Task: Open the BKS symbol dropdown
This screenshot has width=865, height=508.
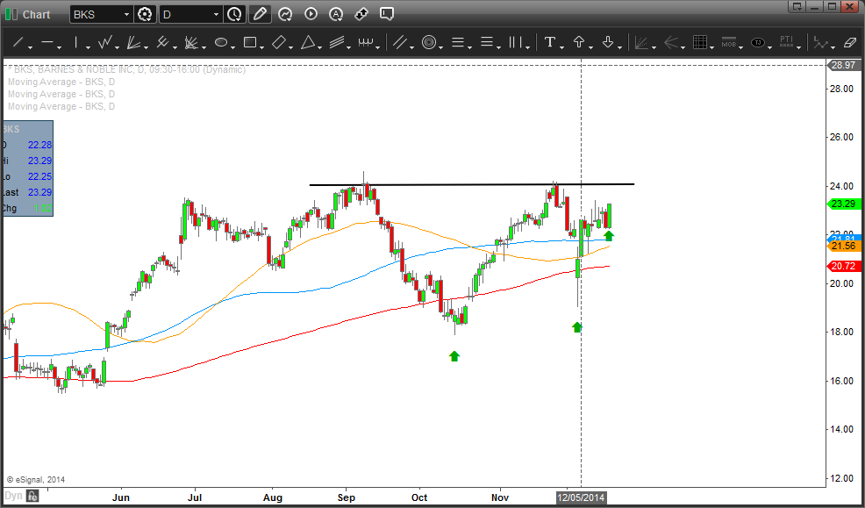Action: coord(127,14)
